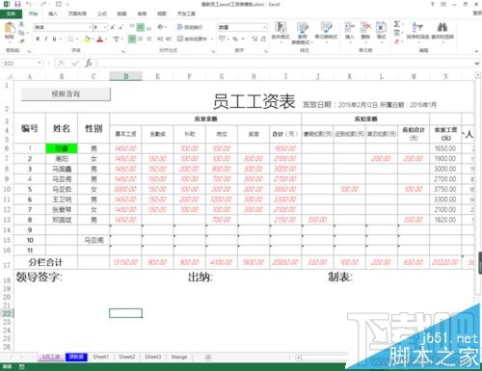Click the Fill down icon below AutoSum

click(397, 33)
